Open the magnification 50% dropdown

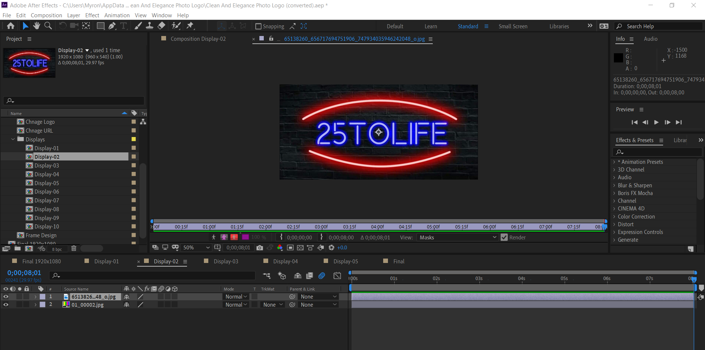[196, 248]
